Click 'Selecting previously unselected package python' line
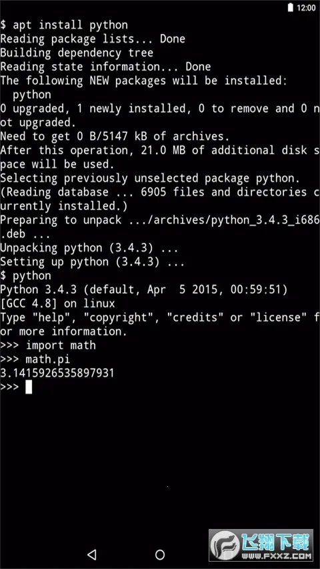This screenshot has height=569, width=320. (150, 178)
